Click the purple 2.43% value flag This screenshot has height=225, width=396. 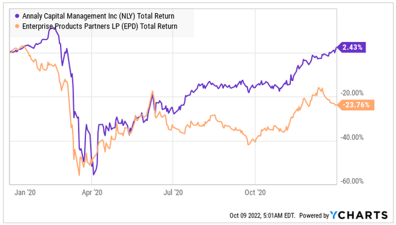[x=351, y=47]
